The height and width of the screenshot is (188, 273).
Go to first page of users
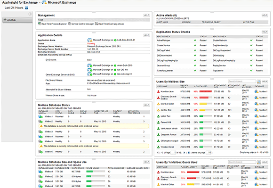(158, 153)
